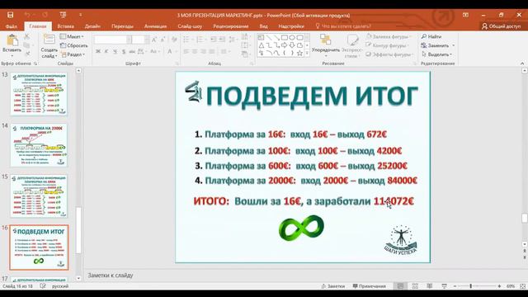Viewport: 528px width, 297px height.
Task: Select the oval shape in the shapes gallery
Action: pos(292,37)
